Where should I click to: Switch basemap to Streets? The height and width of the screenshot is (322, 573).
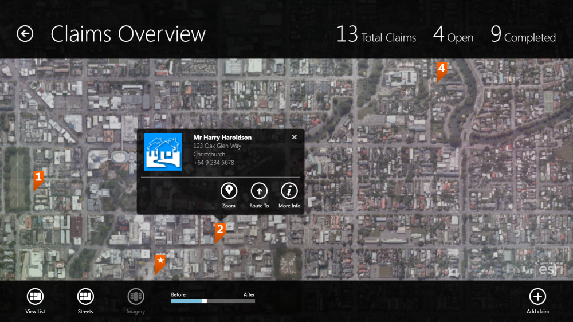point(85,296)
